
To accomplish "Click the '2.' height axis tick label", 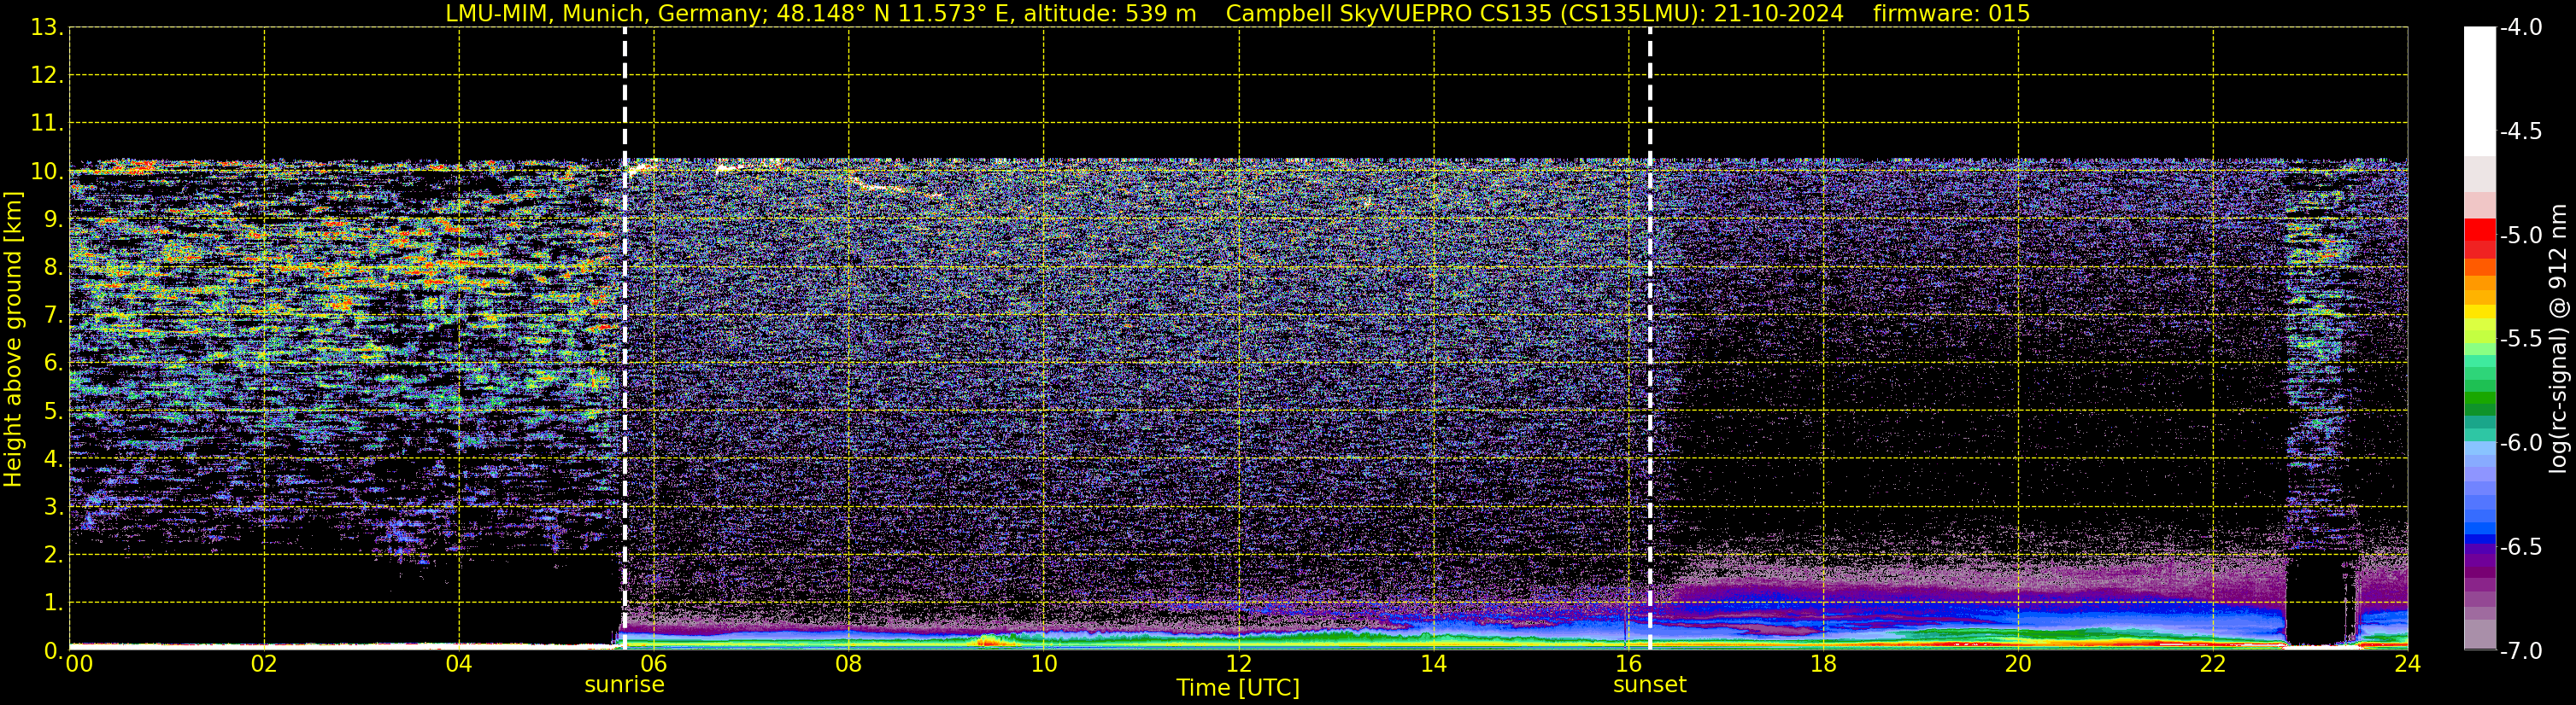I will point(52,556).
